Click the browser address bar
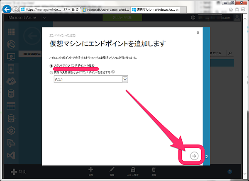 pos(41,9)
